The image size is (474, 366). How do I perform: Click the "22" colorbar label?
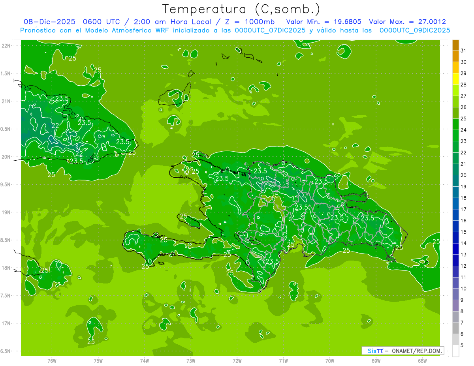coord(464,153)
